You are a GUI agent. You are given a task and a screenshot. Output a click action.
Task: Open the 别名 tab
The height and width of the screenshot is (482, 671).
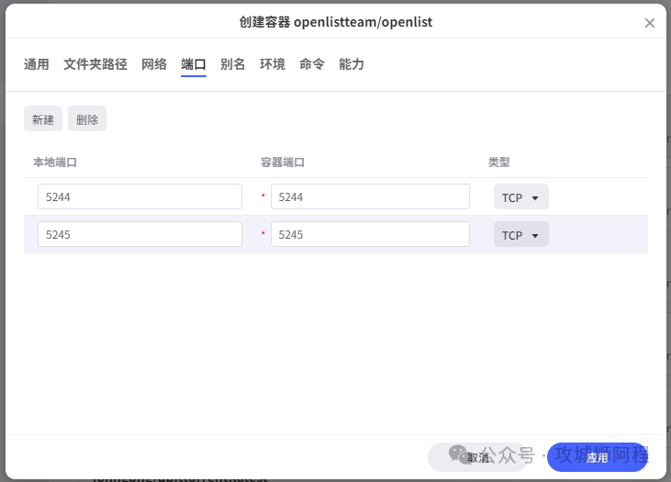click(233, 64)
